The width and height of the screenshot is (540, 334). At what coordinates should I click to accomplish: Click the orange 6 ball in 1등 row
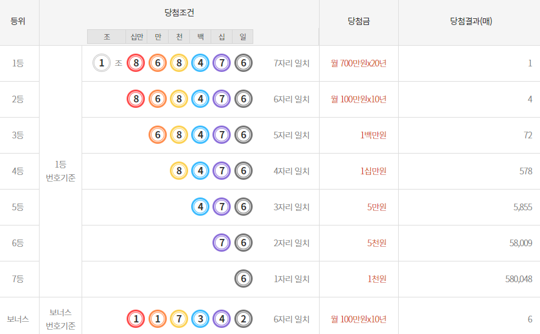click(158, 63)
